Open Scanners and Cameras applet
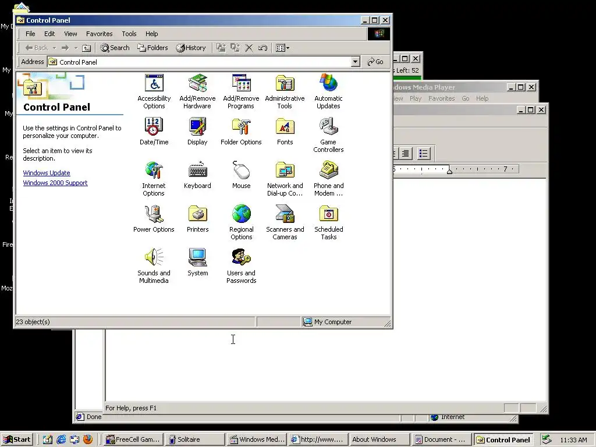 point(285,222)
